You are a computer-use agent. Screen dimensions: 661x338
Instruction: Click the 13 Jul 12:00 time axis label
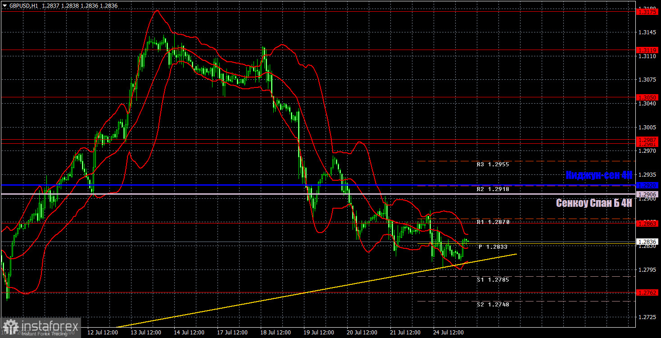point(146,333)
